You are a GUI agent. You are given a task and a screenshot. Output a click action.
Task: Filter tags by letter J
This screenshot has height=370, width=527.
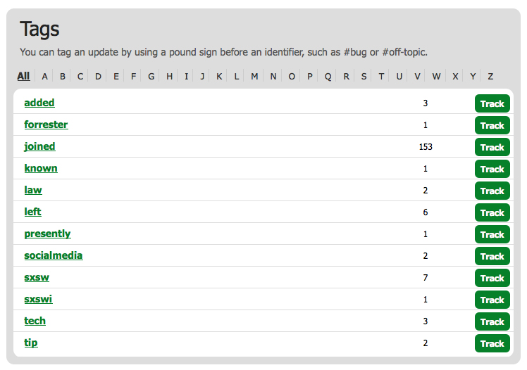202,77
